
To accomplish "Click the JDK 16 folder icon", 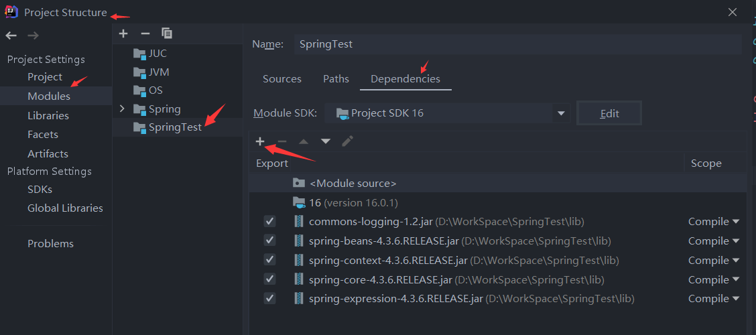I will (299, 202).
